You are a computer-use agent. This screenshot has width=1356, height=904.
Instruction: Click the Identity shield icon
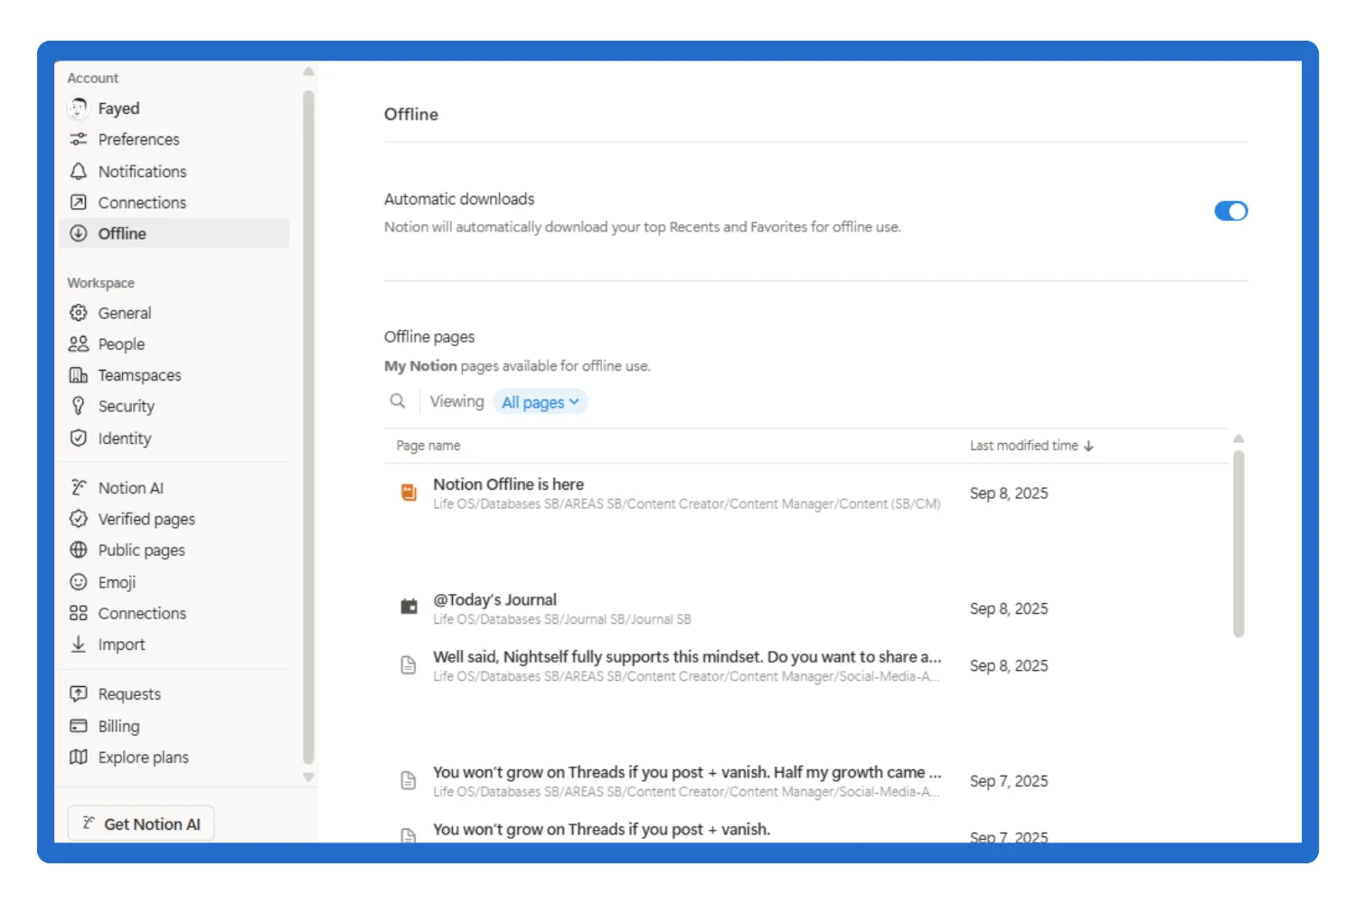[x=79, y=438]
